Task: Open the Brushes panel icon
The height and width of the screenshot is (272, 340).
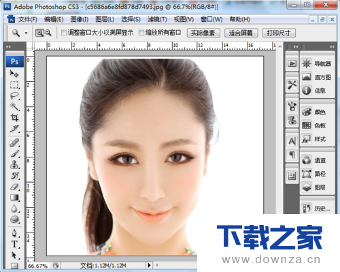Action: (292, 106)
